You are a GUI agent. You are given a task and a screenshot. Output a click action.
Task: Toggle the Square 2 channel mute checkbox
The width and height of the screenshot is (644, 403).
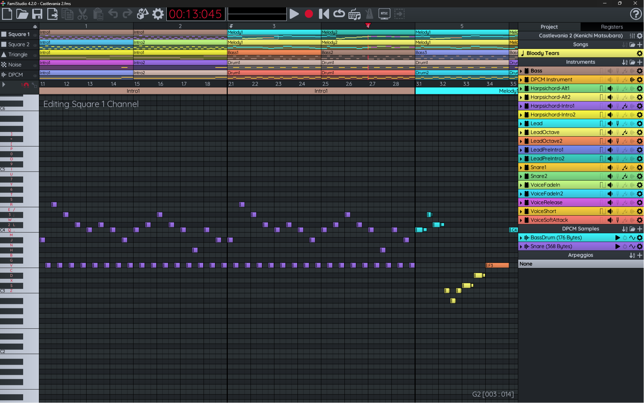[x=4, y=44]
